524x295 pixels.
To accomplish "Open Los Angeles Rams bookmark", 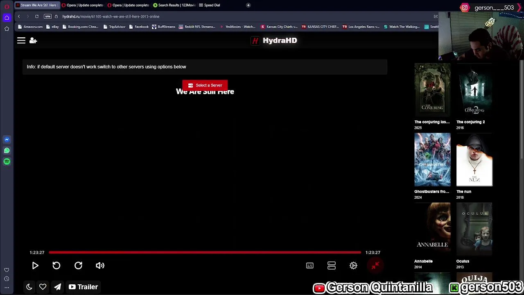I will (361, 27).
